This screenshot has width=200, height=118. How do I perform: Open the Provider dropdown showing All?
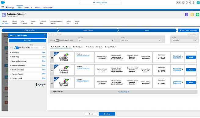(96, 40)
